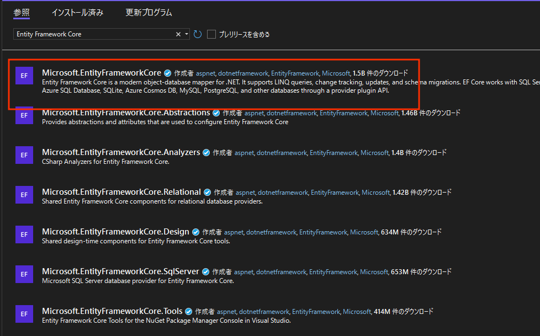
Task: Select the EntityFrameworkCore.Analyzers package icon
Action: tap(24, 155)
